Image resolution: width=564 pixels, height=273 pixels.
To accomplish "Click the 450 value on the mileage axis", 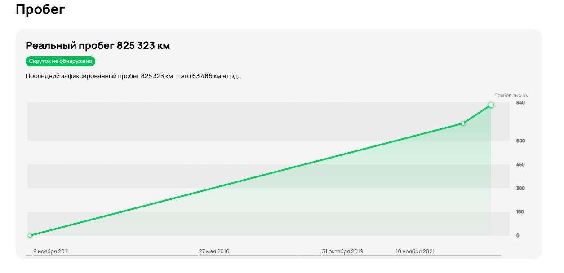I will (520, 165).
